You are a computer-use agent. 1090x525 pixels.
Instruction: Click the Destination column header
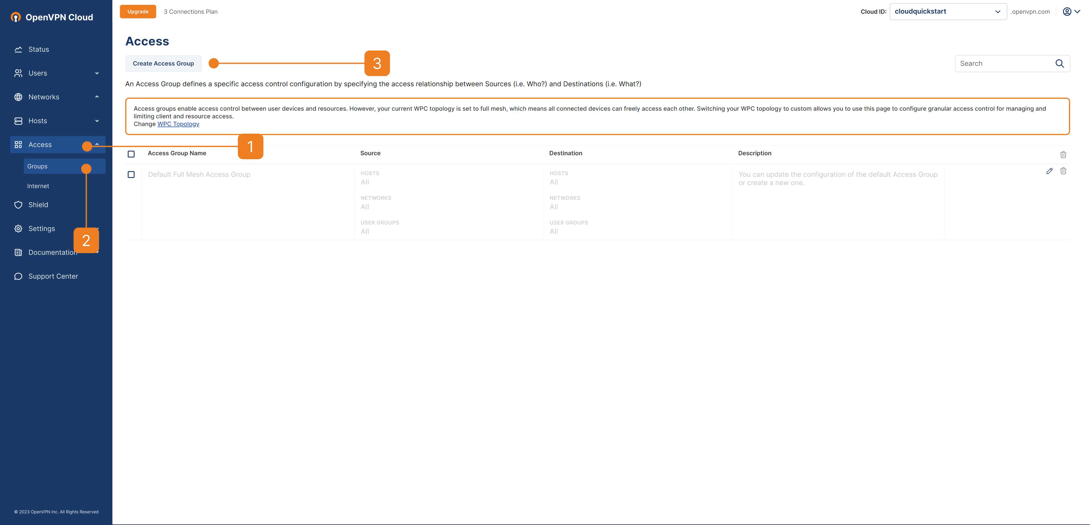(x=565, y=153)
